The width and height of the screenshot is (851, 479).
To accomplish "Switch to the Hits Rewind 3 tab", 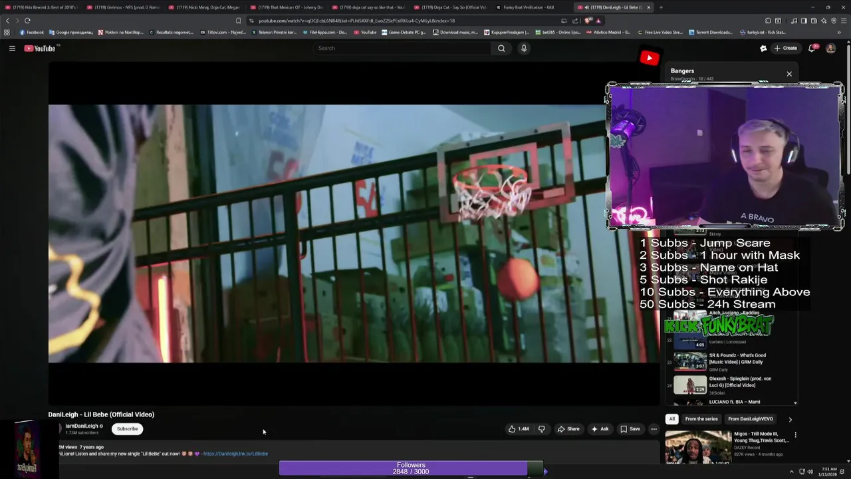I will (x=41, y=7).
